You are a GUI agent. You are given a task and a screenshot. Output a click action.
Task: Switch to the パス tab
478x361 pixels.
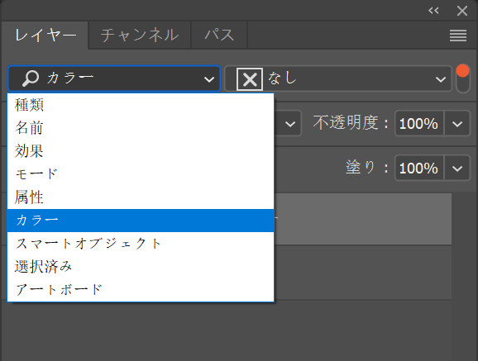[x=219, y=35]
